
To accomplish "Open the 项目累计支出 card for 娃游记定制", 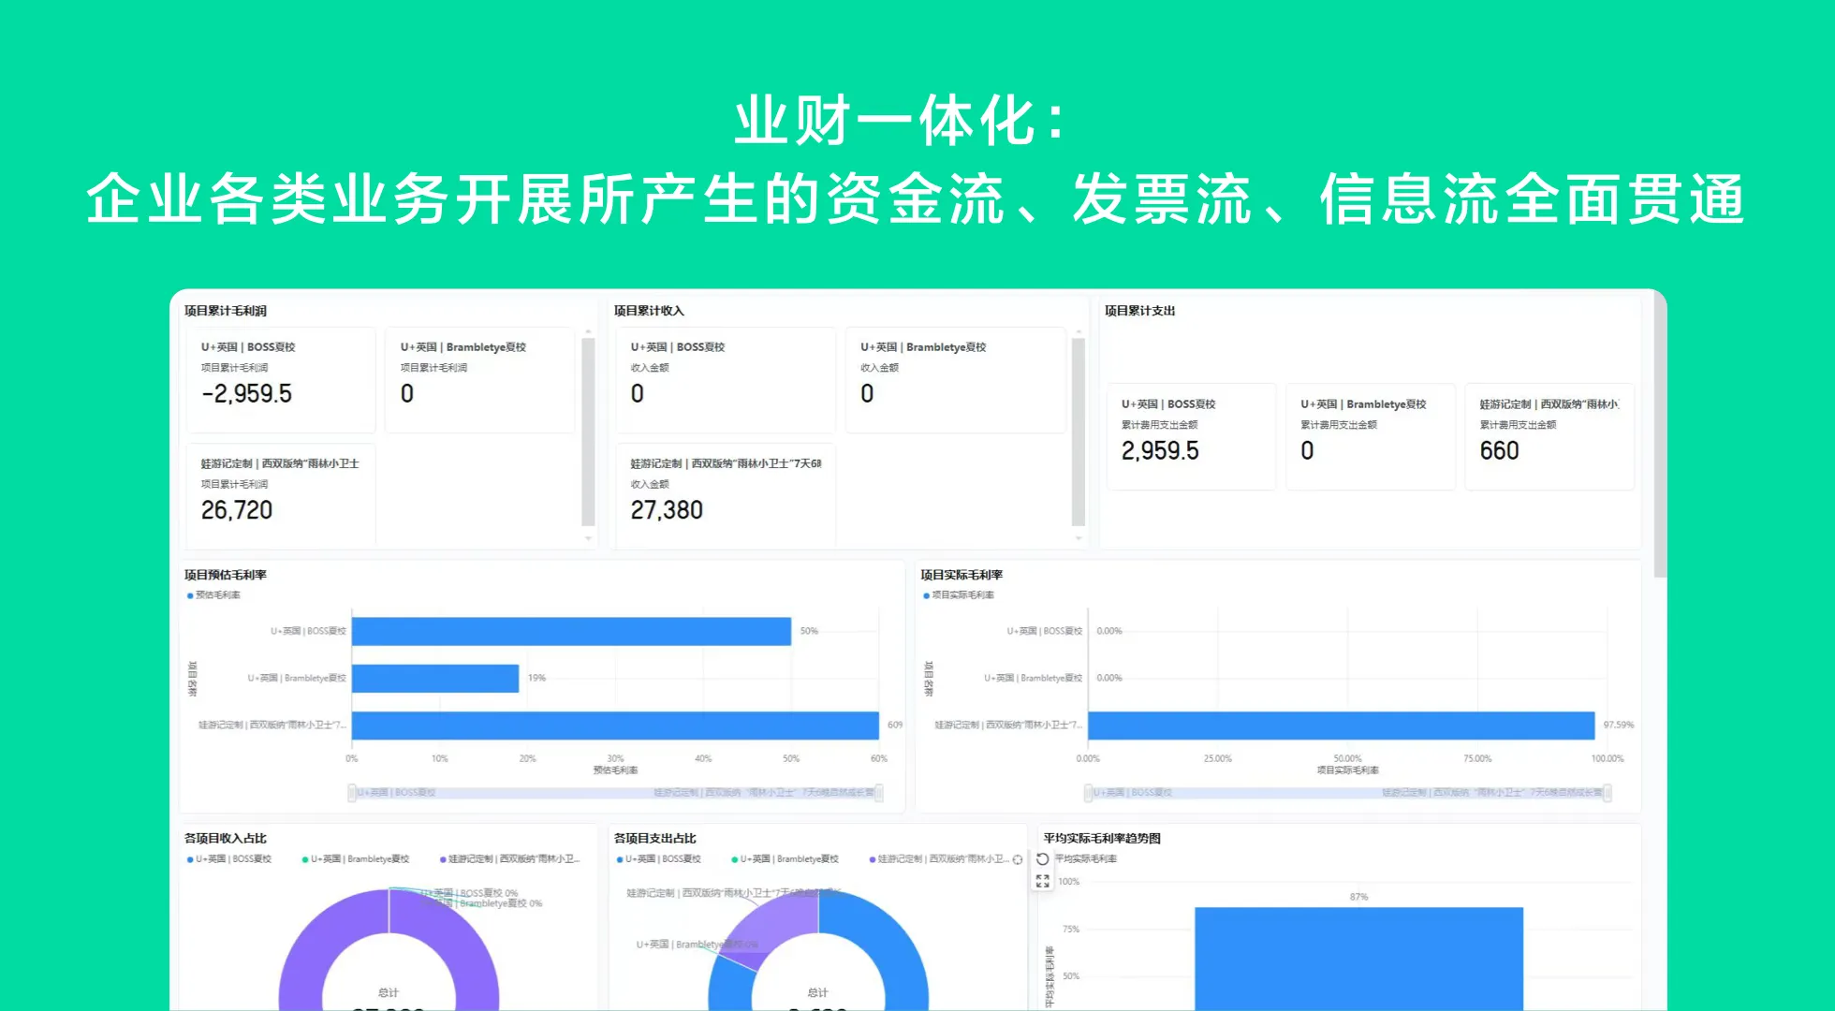I will point(1549,435).
